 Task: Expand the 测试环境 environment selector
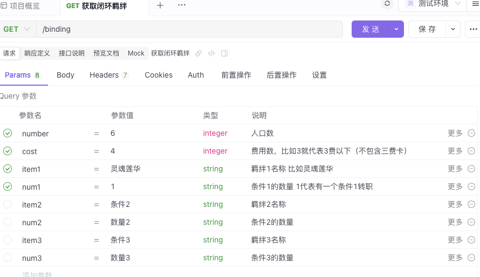(433, 4)
